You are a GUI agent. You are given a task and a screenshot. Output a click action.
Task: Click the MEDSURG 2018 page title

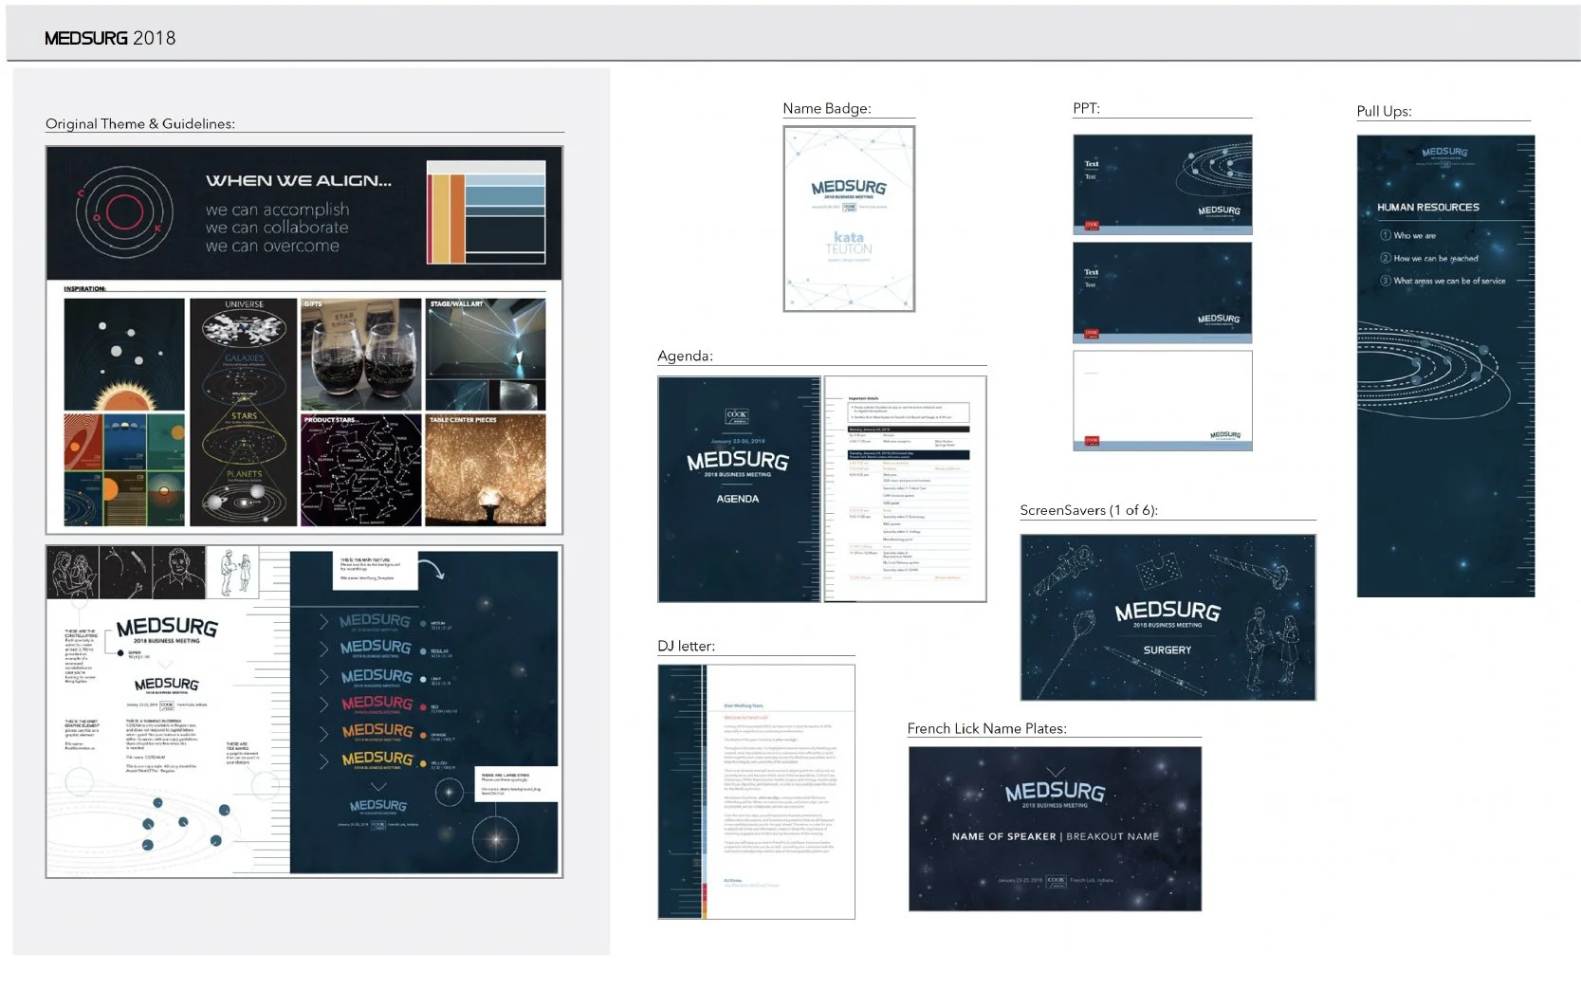pos(110,38)
